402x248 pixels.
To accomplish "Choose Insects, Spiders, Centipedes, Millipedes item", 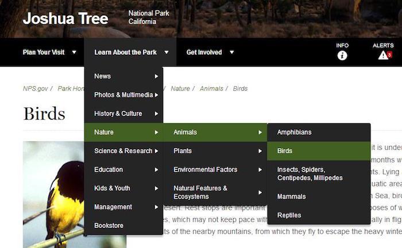I will tap(319, 174).
